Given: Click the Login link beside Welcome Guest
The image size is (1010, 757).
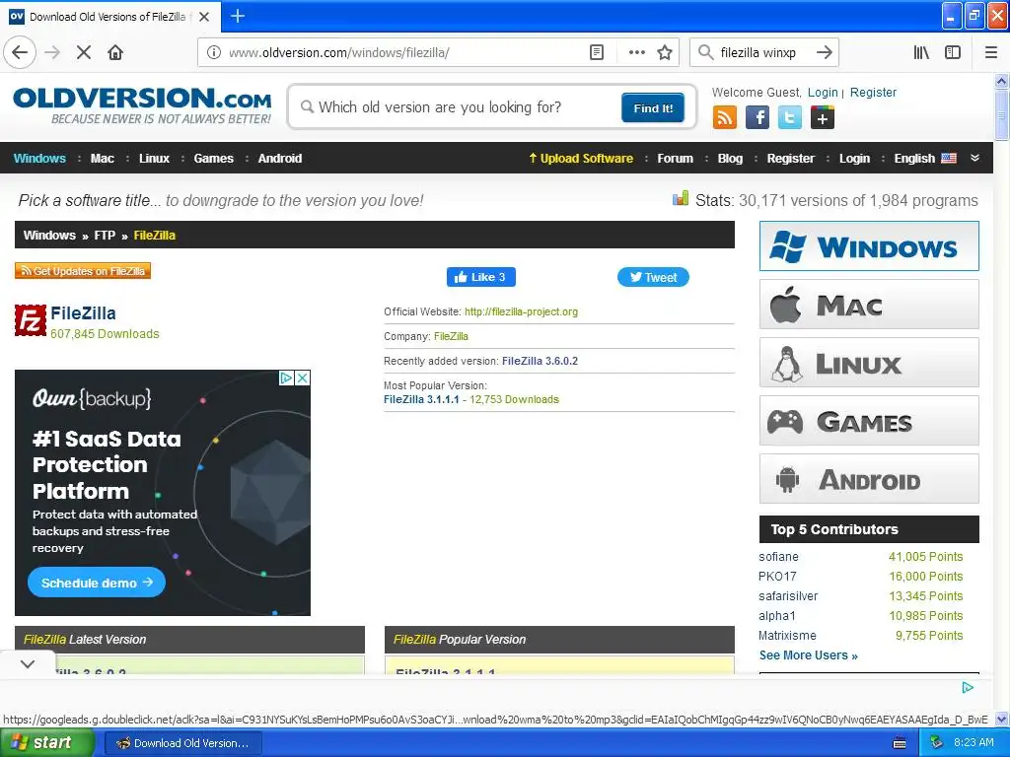Looking at the screenshot, I should (x=823, y=92).
